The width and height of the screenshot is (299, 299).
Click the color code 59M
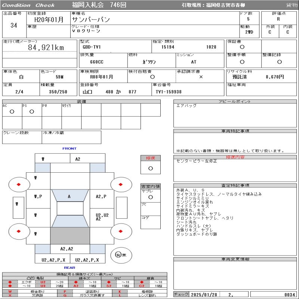(59, 77)
